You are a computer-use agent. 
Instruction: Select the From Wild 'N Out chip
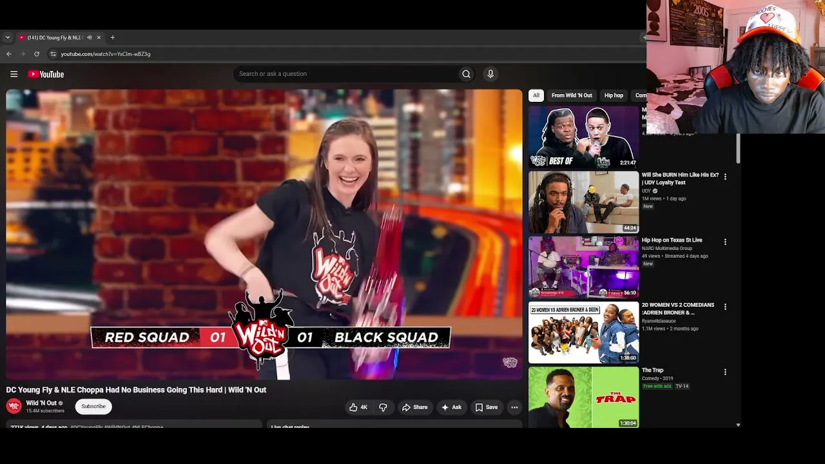[572, 95]
